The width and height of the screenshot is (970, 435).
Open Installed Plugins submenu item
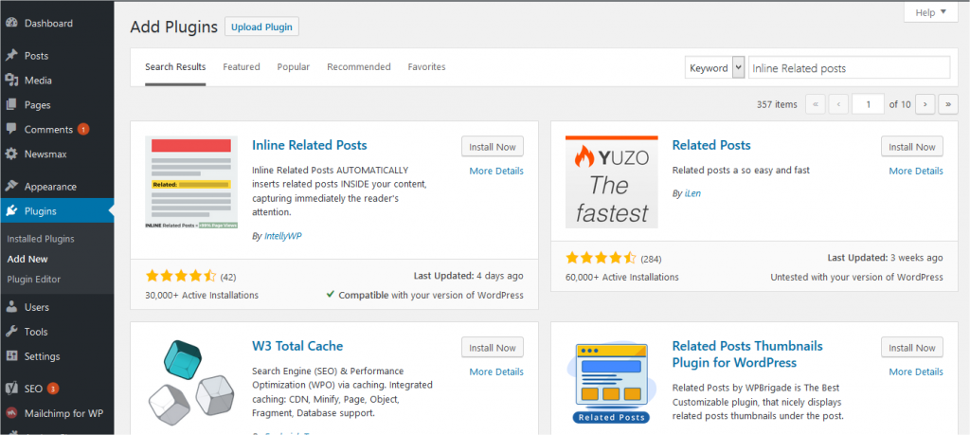click(41, 239)
